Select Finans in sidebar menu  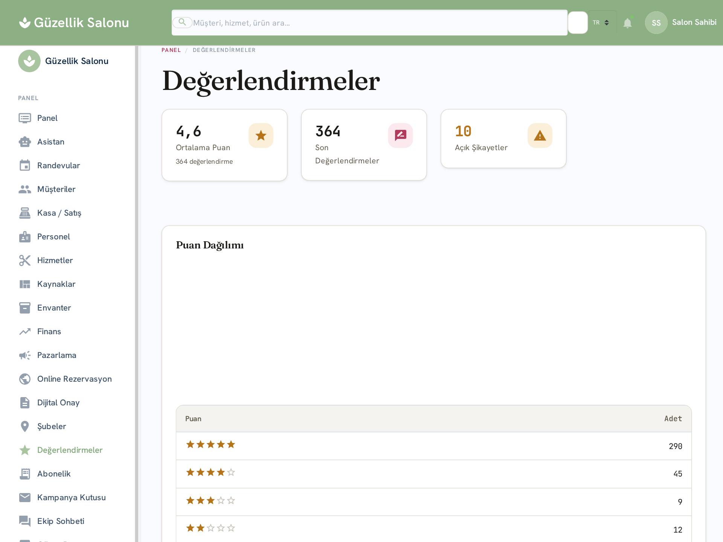pyautogui.click(x=49, y=332)
